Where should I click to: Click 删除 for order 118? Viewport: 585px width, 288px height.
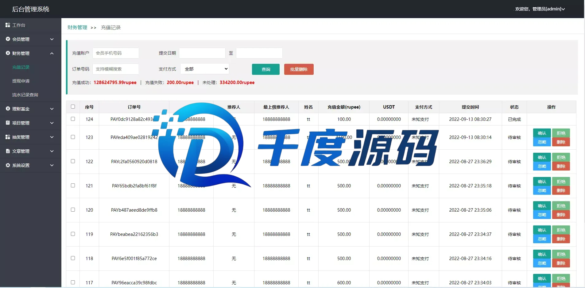click(x=561, y=263)
